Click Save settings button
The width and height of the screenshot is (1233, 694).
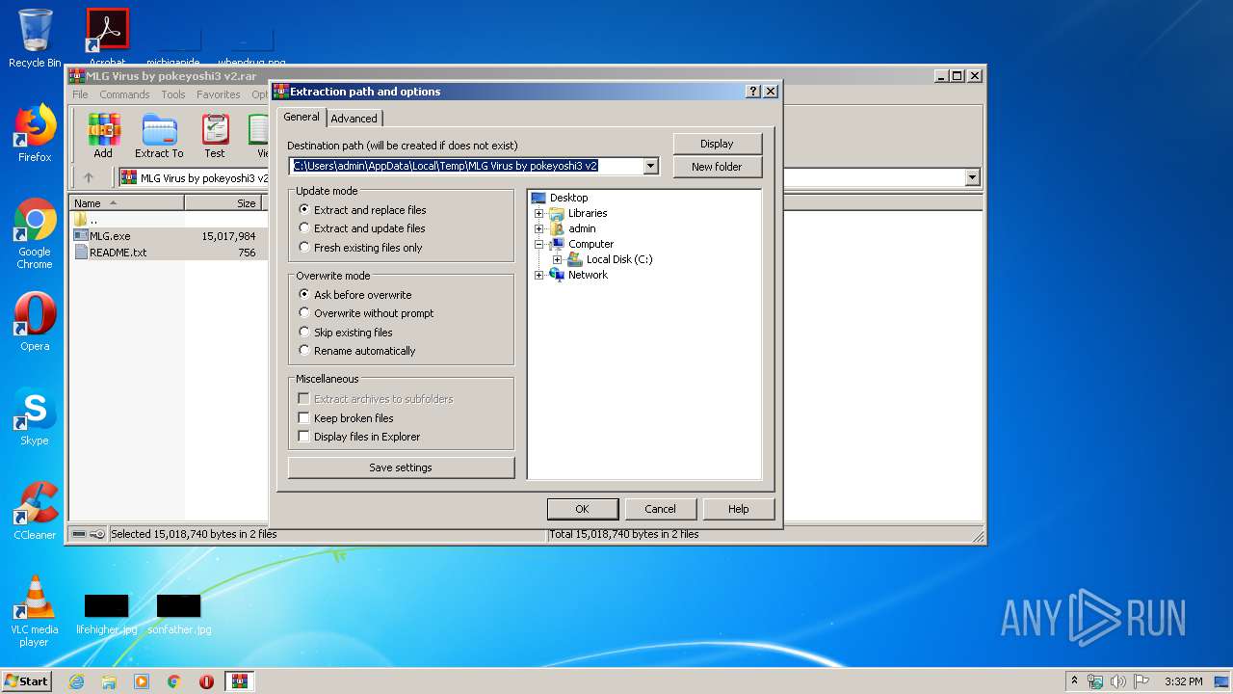point(401,467)
